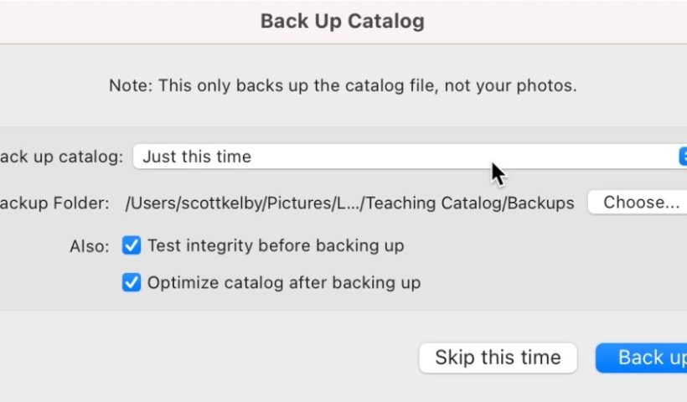Click the word "photos" in the note text
Screen dimensions: 687x402
(x=550, y=85)
